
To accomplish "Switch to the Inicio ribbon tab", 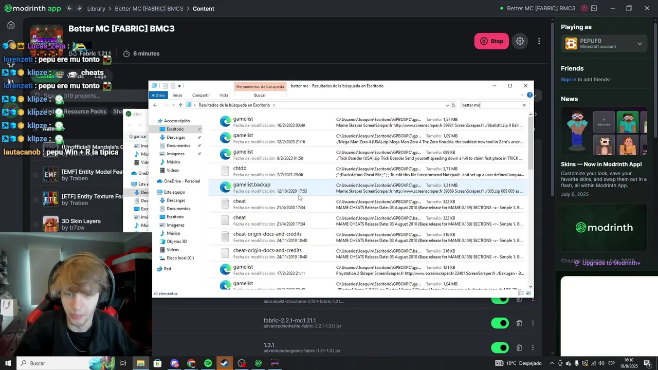I will pos(177,95).
